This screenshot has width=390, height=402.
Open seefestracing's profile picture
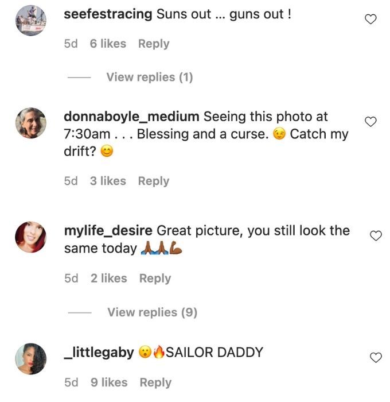31,20
